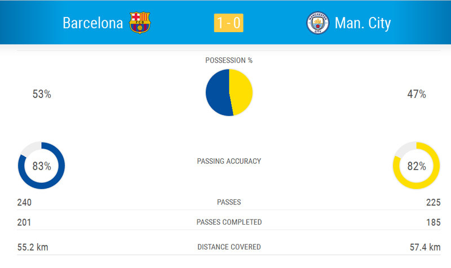Viewport: 451px width, 268px height.
Task: Click the PASSES COMPLETED row label
Action: 229,222
